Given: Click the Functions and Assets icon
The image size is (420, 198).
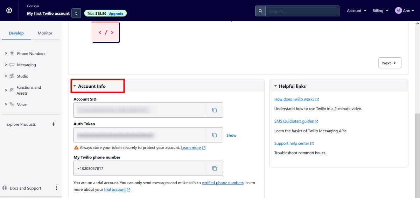Looking at the screenshot, I should pyautogui.click(x=12, y=90).
